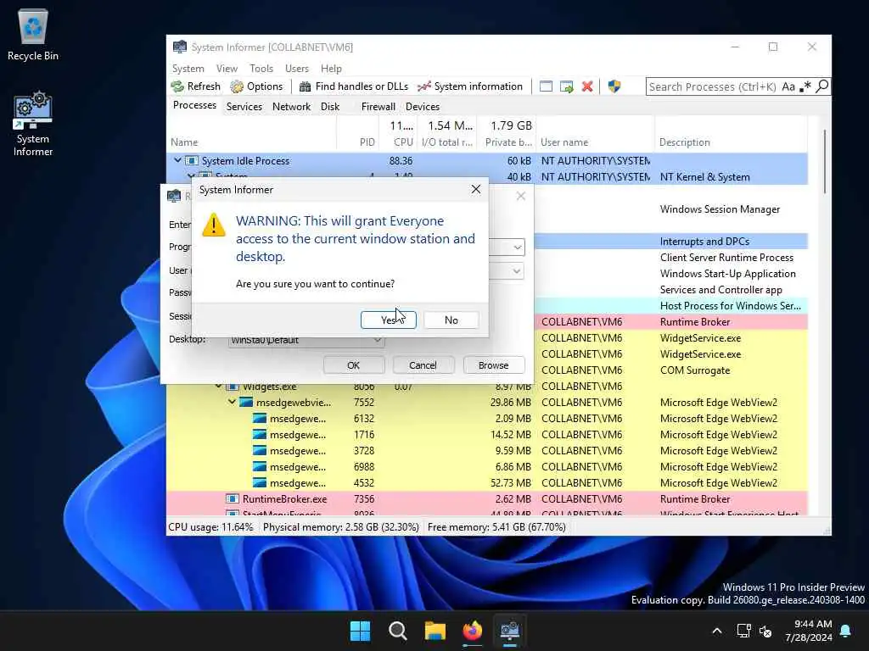869x651 pixels.
Task: Switch to the Devices tab
Action: click(423, 107)
